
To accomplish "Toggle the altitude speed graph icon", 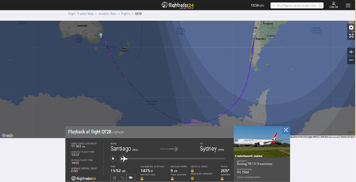I will point(131,178).
